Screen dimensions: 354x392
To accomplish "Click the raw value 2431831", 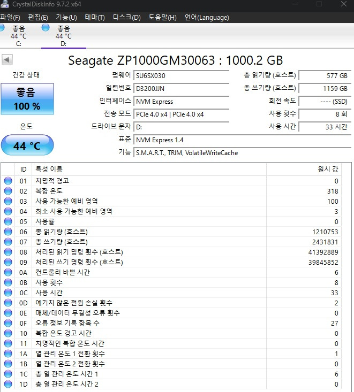I will [325, 242].
